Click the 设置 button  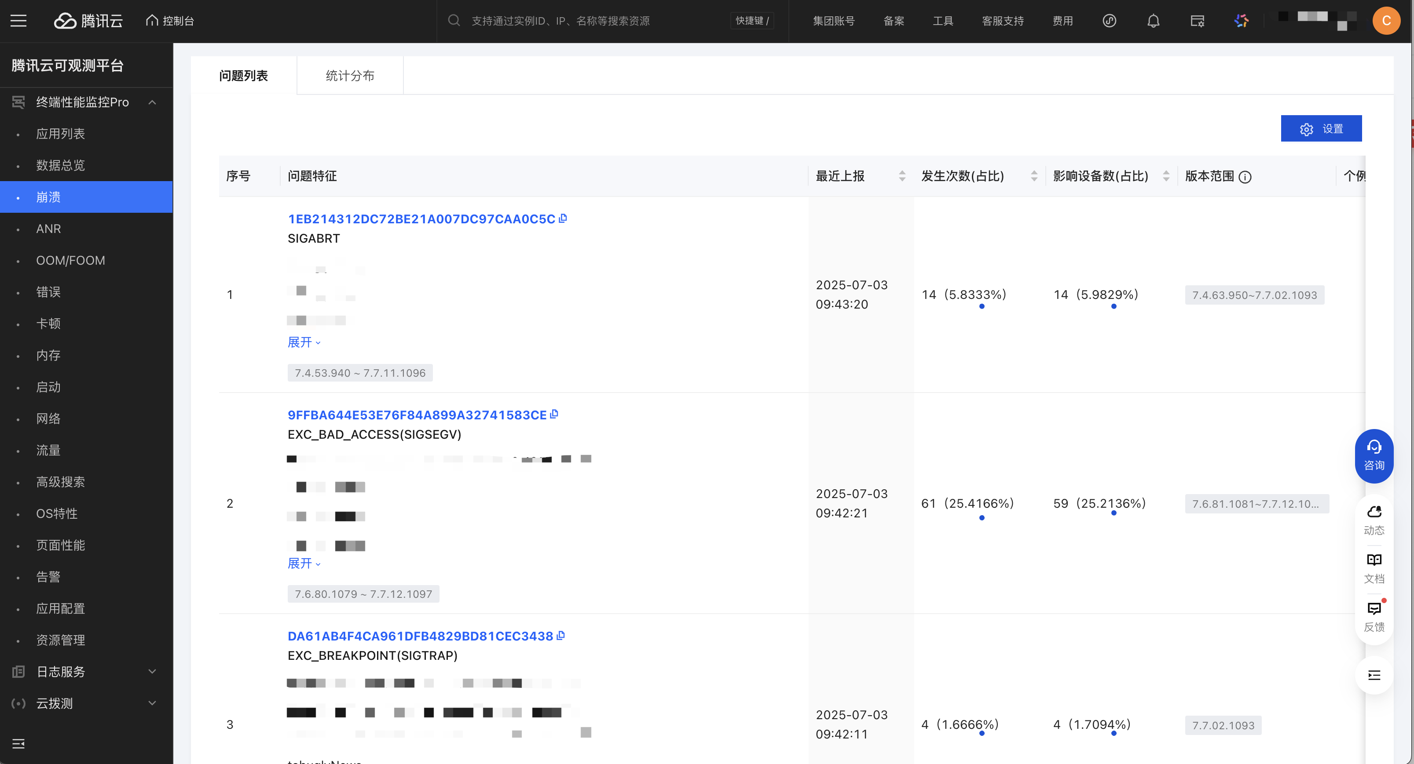tap(1321, 128)
